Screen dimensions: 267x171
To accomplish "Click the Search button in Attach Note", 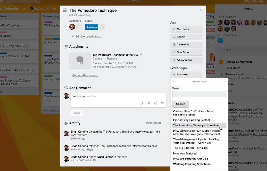I will coord(180,104).
